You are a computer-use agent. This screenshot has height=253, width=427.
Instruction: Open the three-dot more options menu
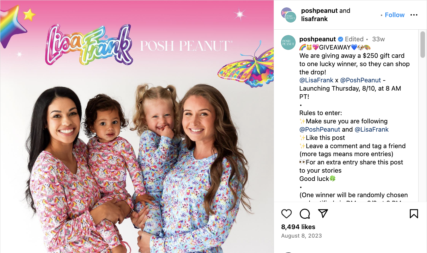pyautogui.click(x=414, y=15)
